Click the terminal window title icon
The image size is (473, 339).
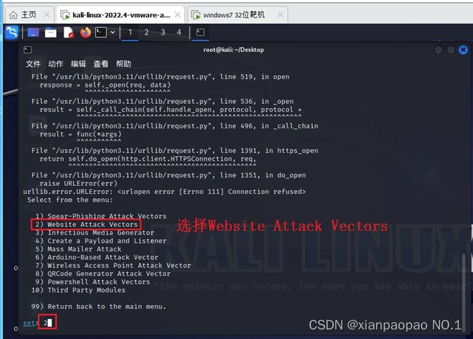pyautogui.click(x=28, y=50)
